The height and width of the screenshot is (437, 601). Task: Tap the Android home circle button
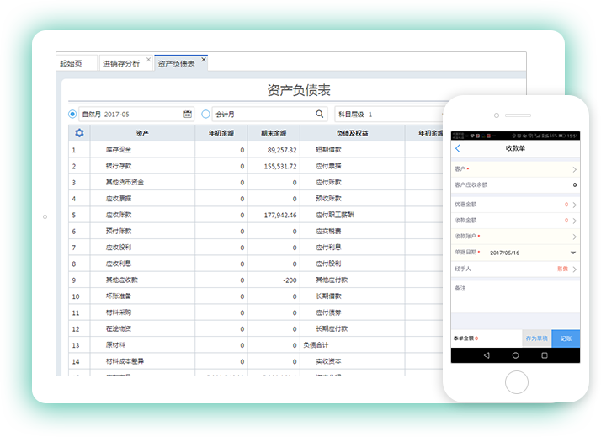click(515, 356)
